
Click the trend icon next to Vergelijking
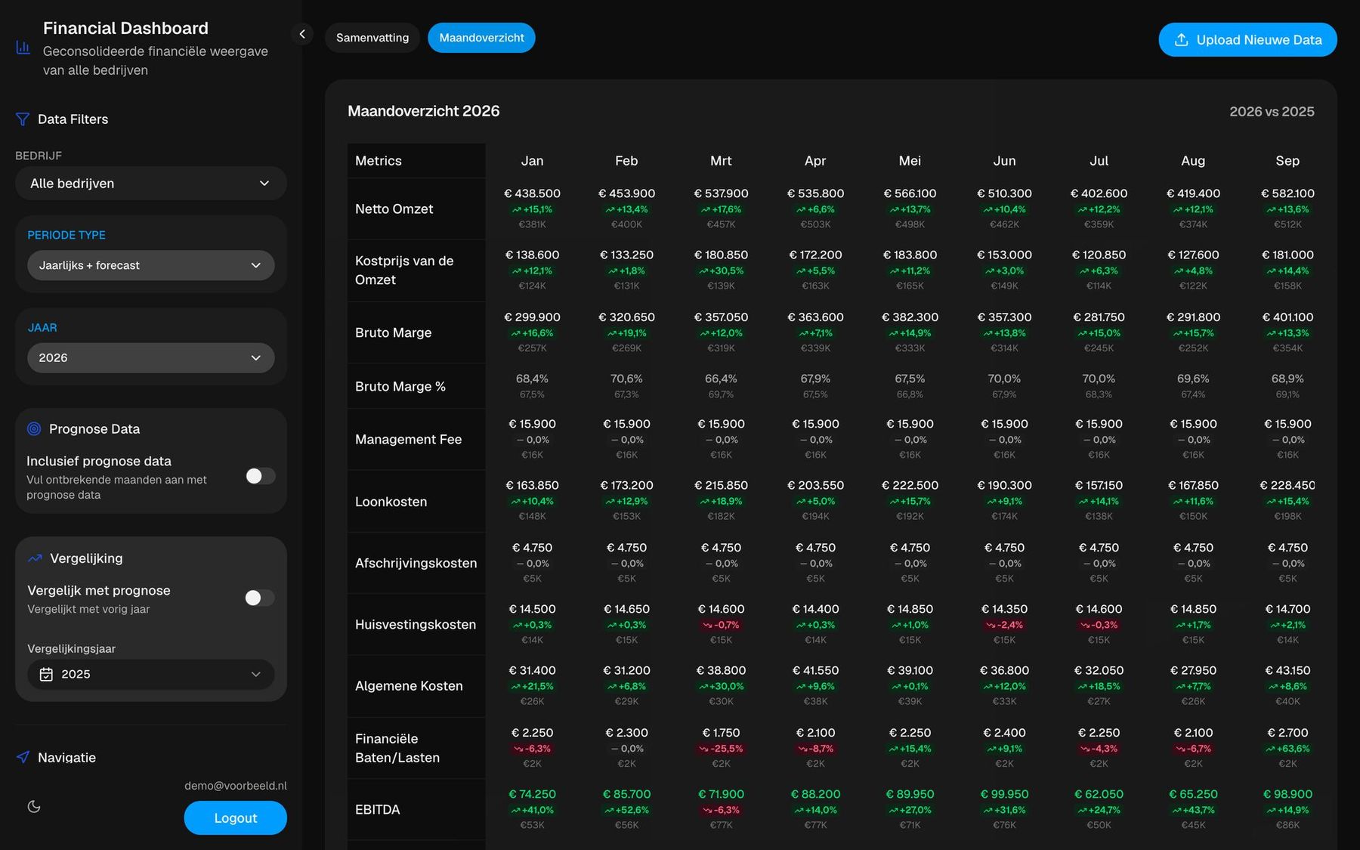35,558
